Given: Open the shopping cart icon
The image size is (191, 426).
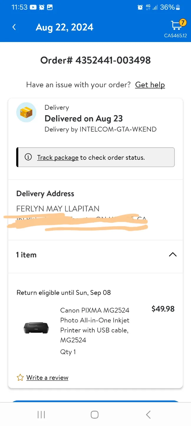Looking at the screenshot, I should pyautogui.click(x=177, y=25).
